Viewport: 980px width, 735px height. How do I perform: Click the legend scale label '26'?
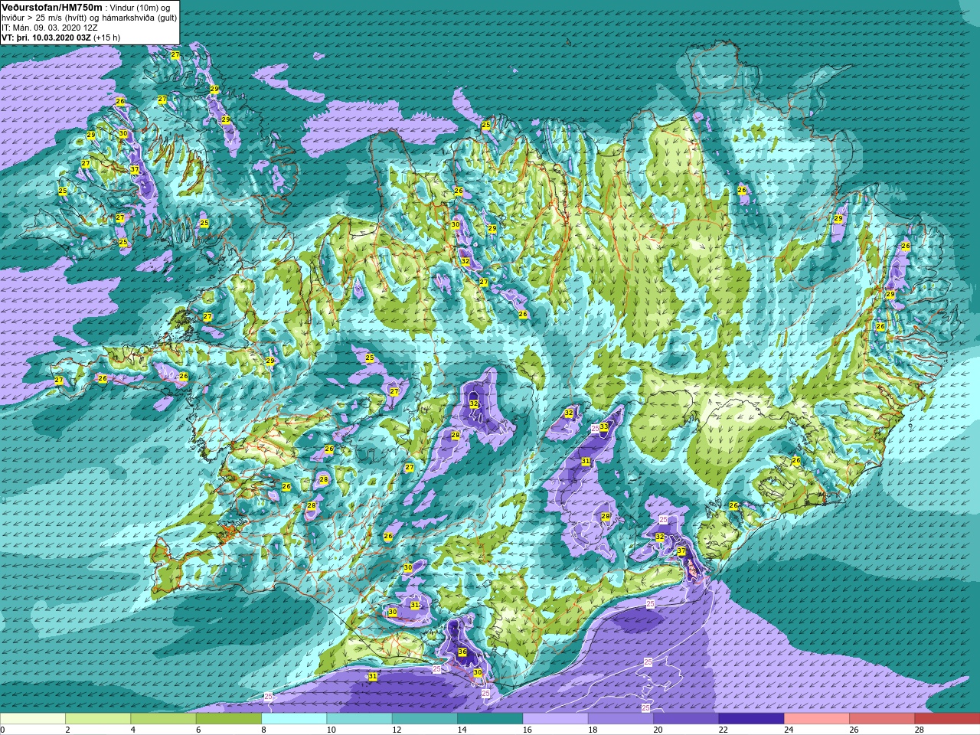[854, 730]
